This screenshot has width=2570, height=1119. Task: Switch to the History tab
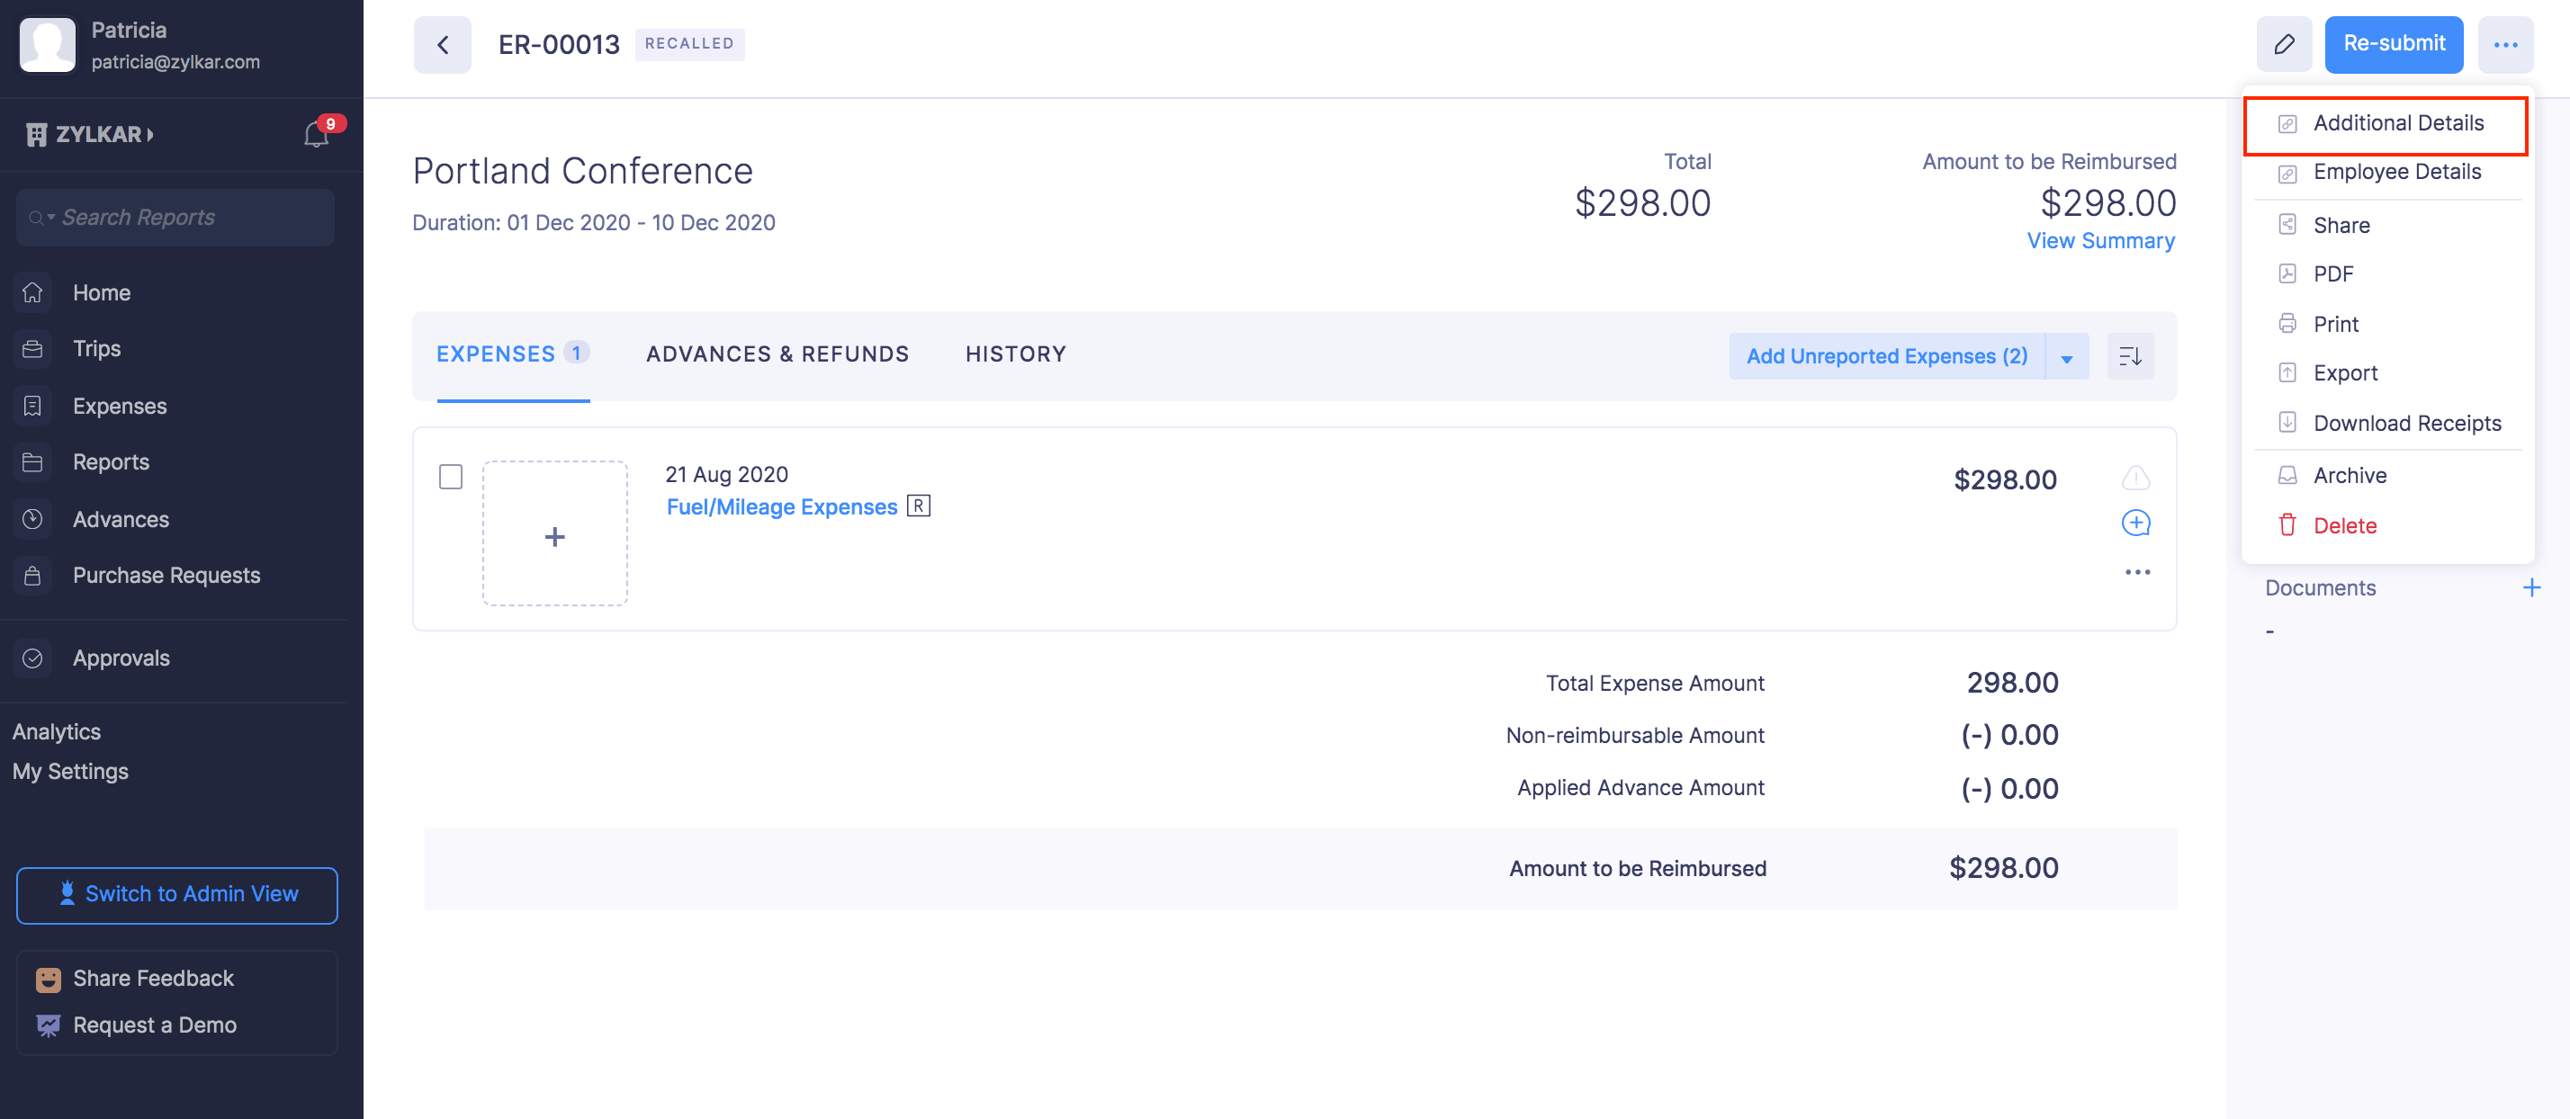(1015, 354)
